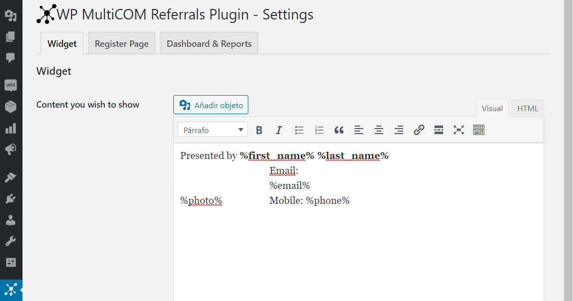Click the Añadir objeto button
The width and height of the screenshot is (573, 301).
pos(211,105)
